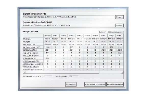Click the table's right scroll arrow
This screenshot has height=101, width=153.
coord(122,72)
